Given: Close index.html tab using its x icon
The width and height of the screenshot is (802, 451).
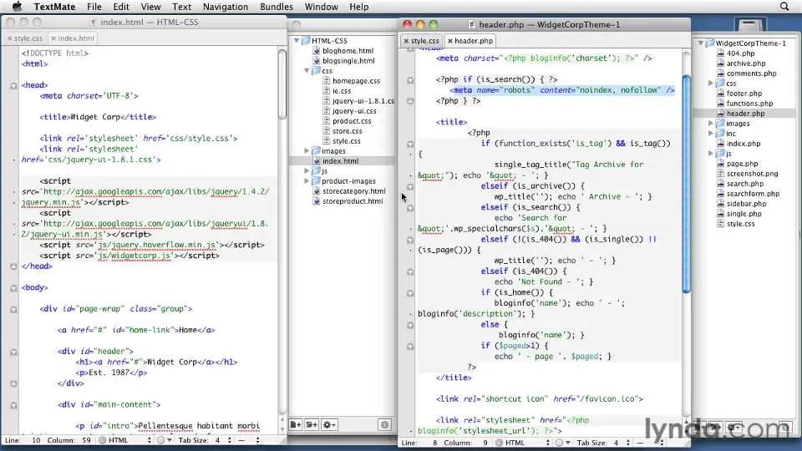Looking at the screenshot, I should click(53, 38).
